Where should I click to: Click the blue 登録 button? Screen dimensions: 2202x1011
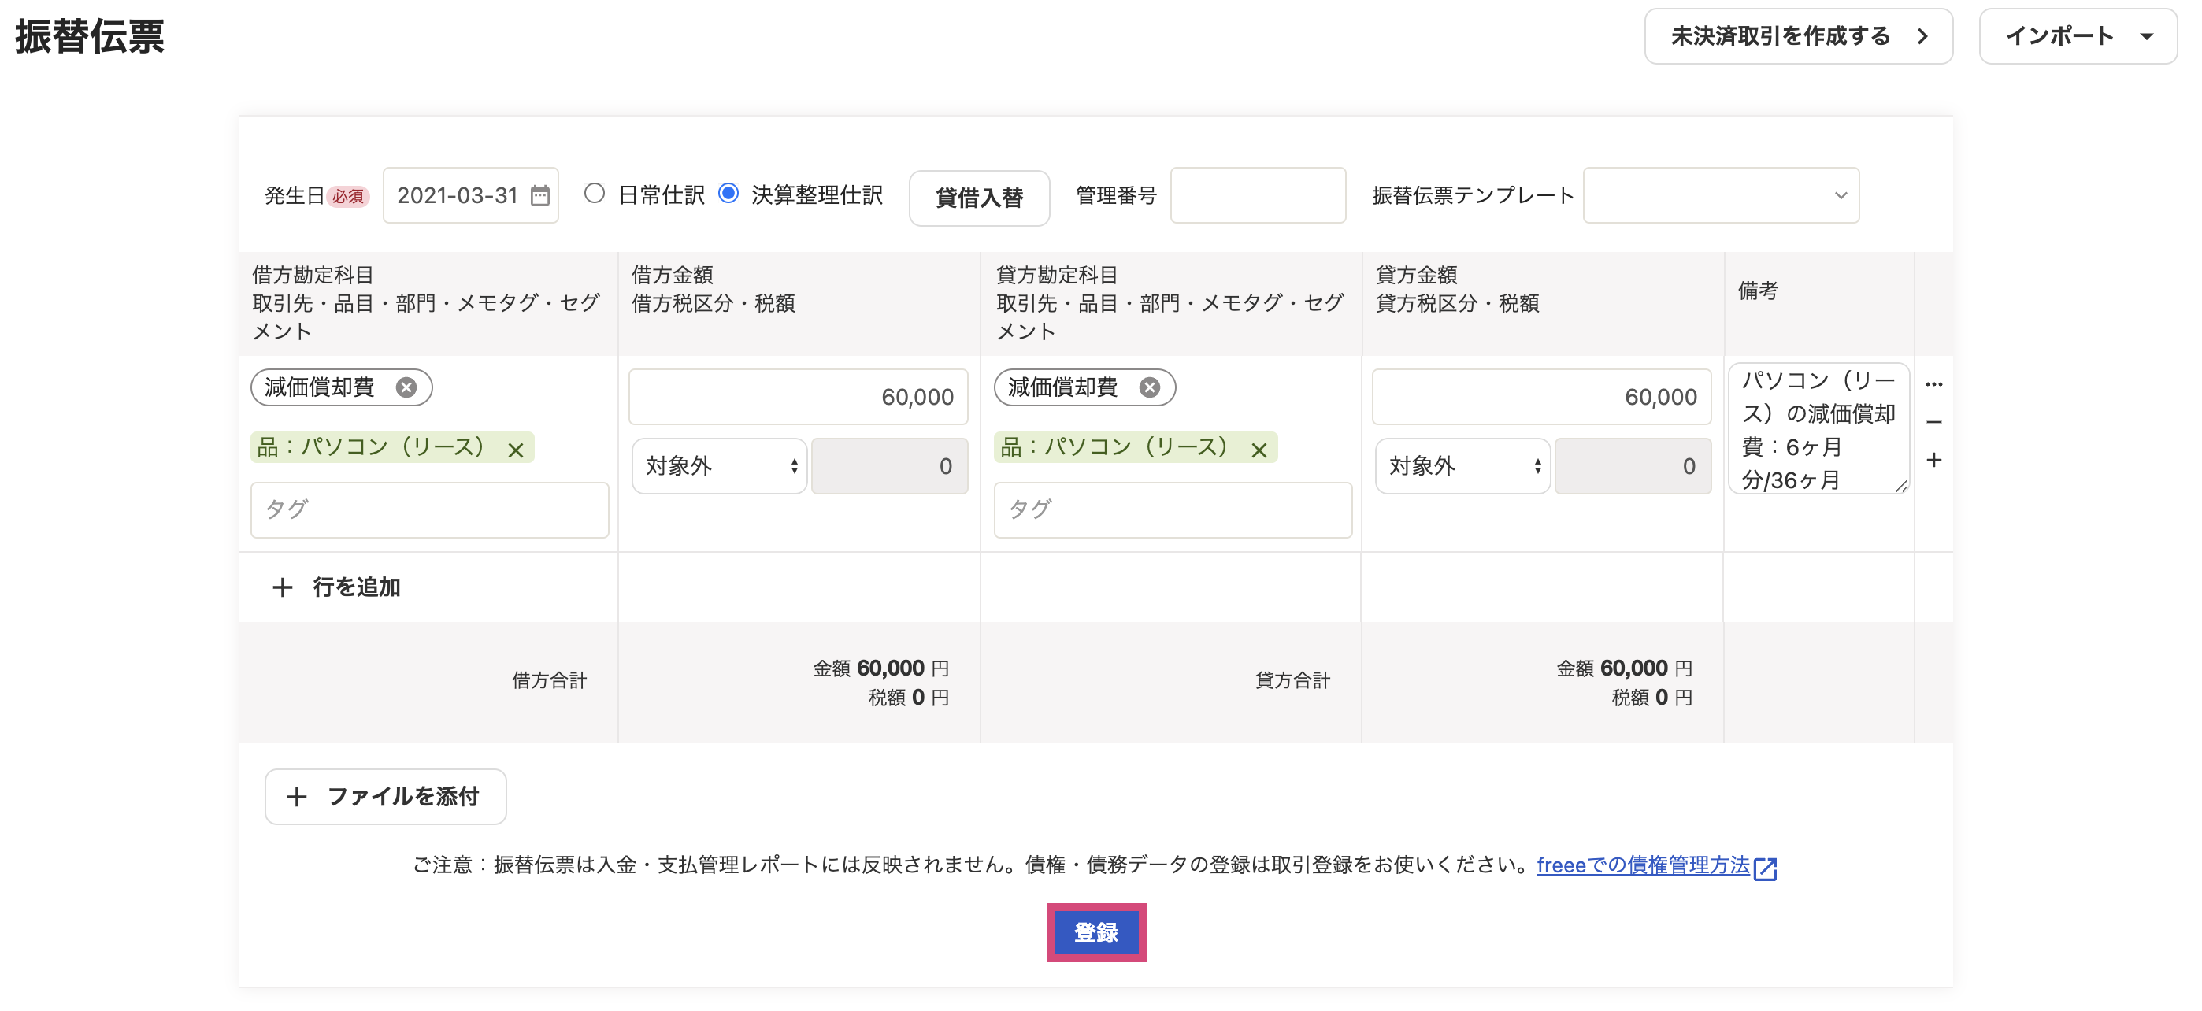(x=1095, y=933)
